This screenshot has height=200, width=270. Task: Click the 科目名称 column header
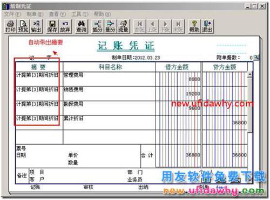tap(109, 67)
